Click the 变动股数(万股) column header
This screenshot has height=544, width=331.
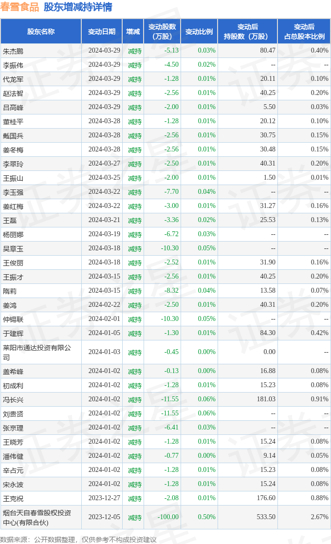coord(162,32)
